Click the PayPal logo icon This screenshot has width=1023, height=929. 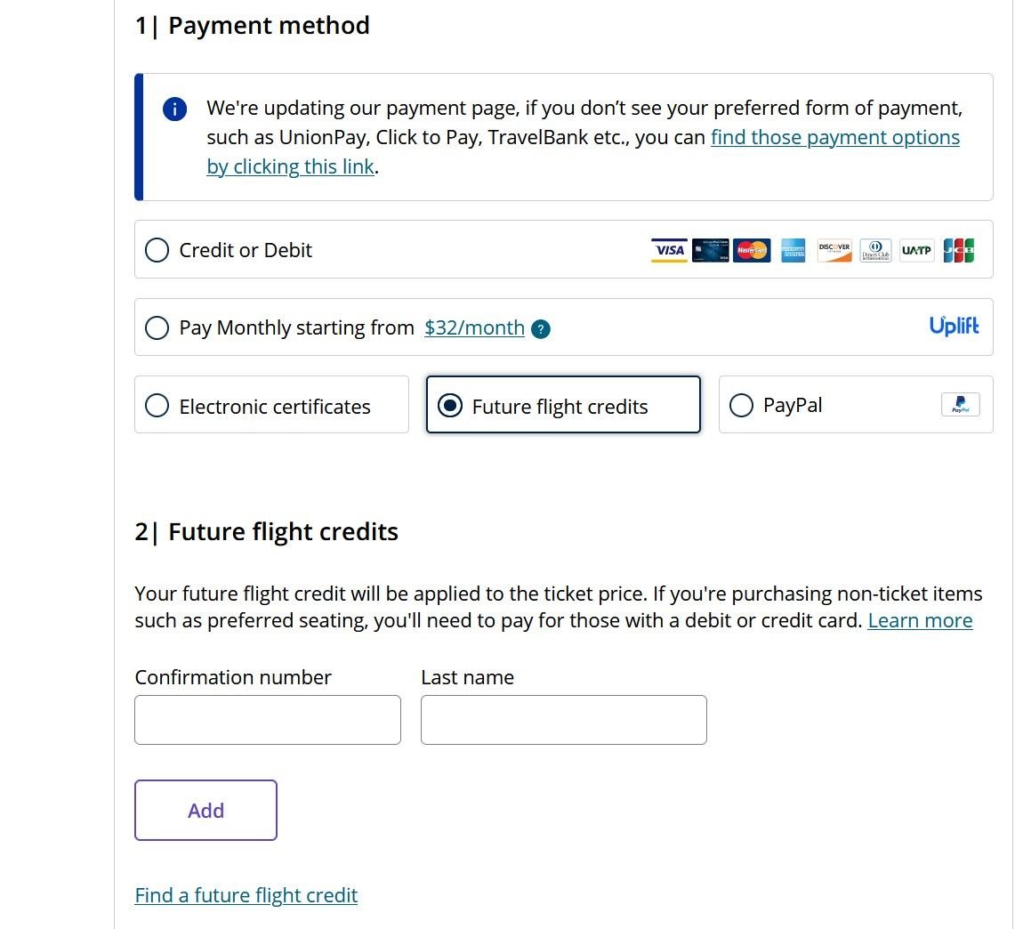pos(960,405)
